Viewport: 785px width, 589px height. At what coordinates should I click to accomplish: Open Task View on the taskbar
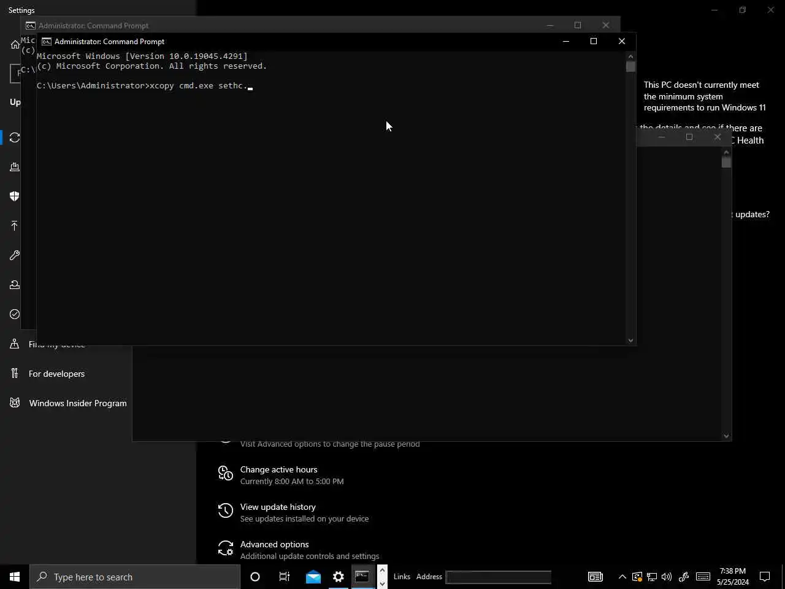click(x=285, y=577)
